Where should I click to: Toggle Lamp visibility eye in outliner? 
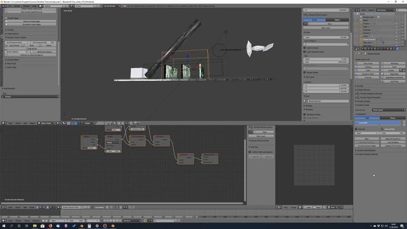(396, 36)
